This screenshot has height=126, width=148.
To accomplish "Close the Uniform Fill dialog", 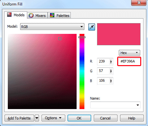I will click(x=139, y=3).
